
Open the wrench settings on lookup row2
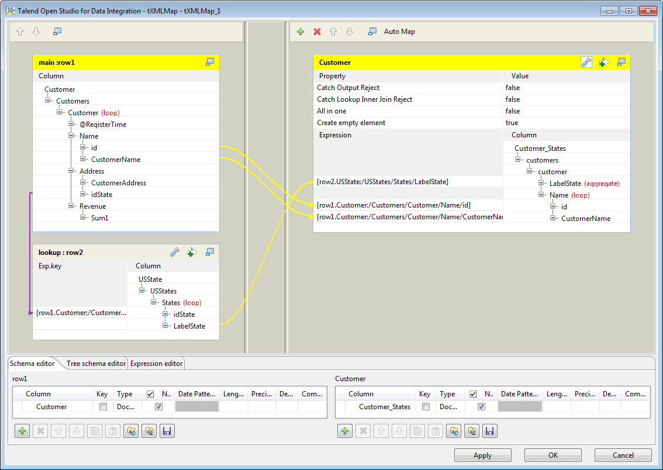[175, 252]
